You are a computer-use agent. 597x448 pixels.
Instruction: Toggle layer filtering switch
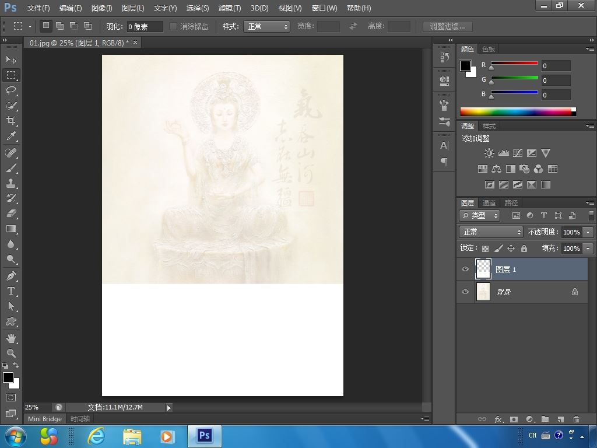coord(591,215)
